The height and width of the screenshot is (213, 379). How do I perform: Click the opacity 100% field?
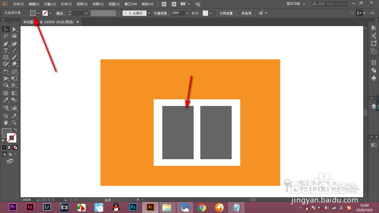tap(178, 13)
